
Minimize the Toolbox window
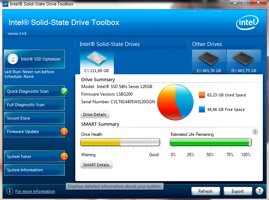tap(235, 3)
